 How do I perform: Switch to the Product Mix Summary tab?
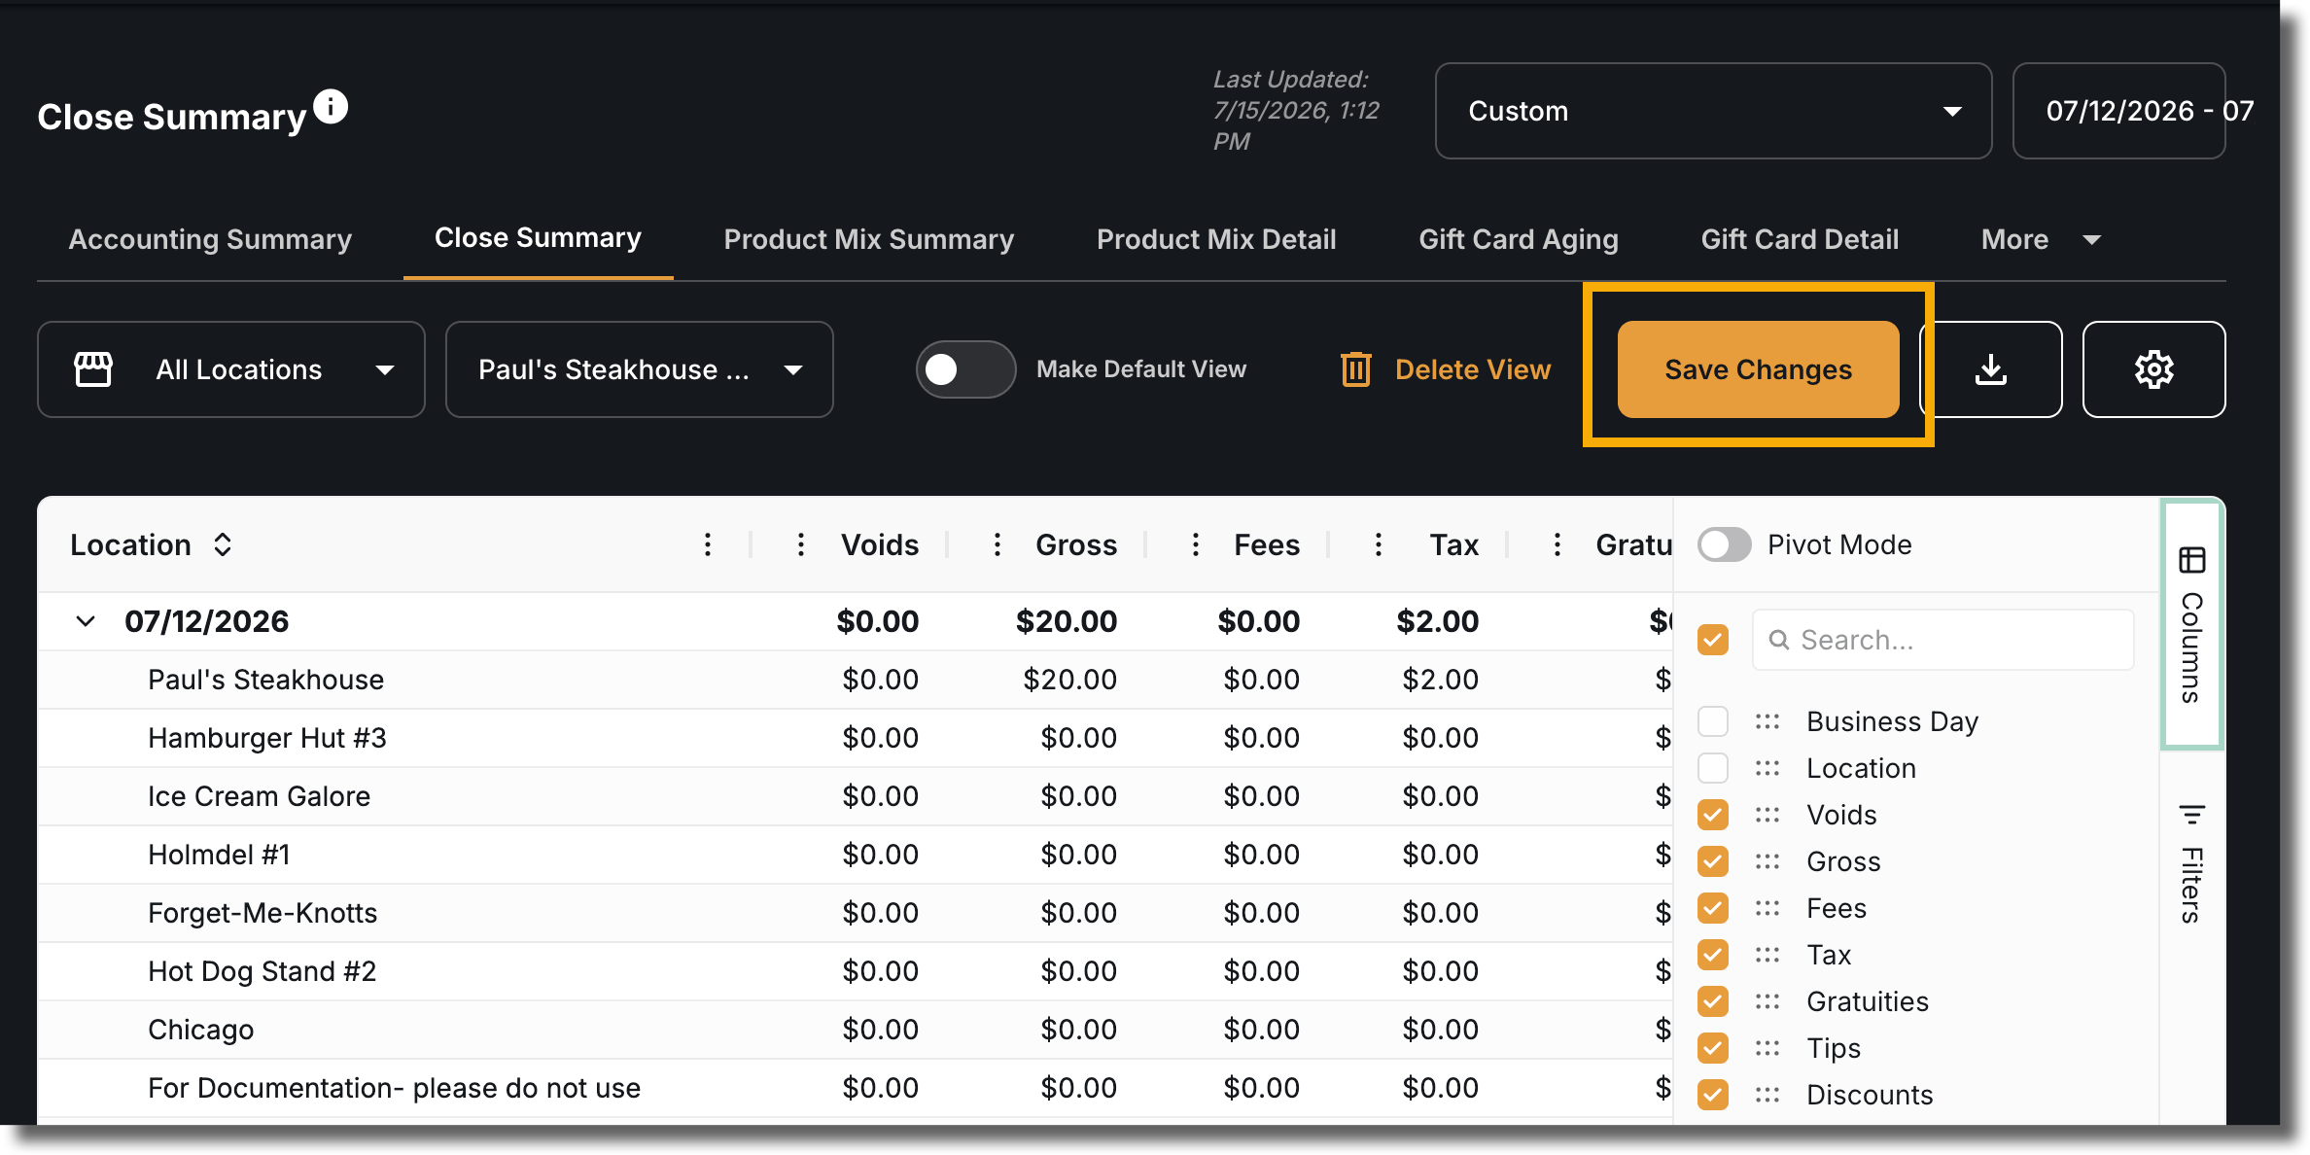pyautogui.click(x=869, y=239)
